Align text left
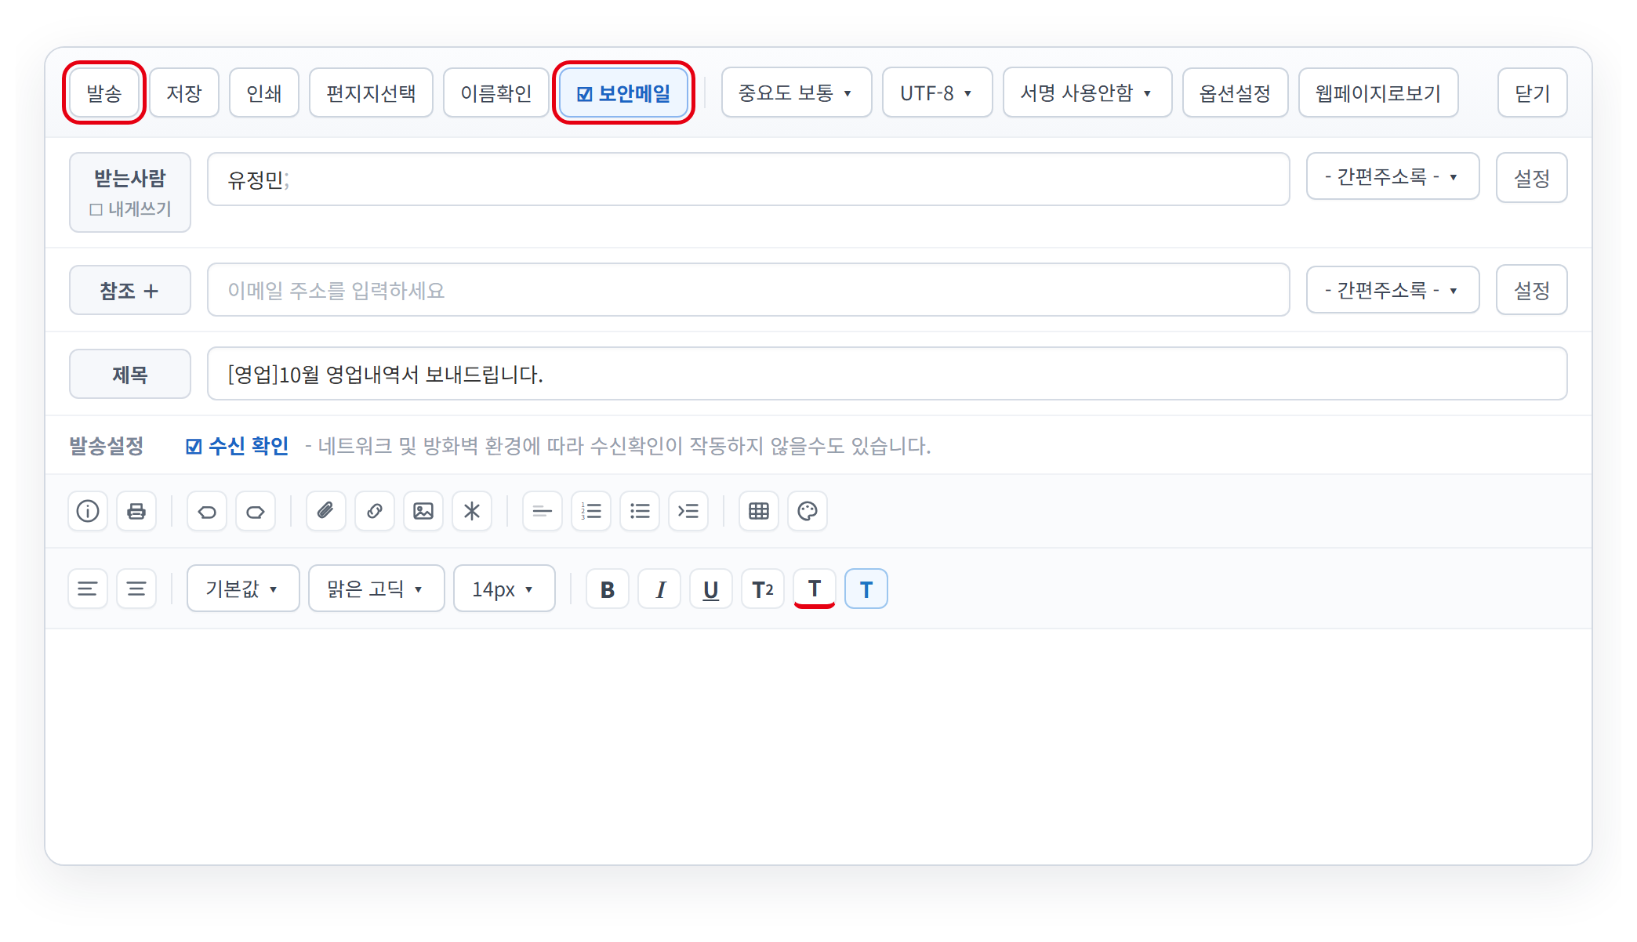This screenshot has width=1637, height=942. click(88, 589)
